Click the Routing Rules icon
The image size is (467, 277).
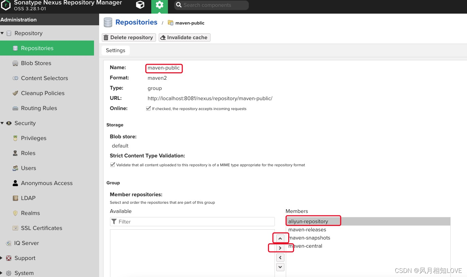pyautogui.click(x=15, y=108)
